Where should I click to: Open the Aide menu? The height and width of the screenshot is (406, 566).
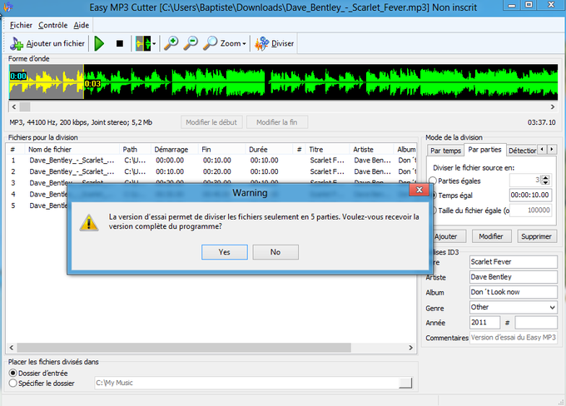[x=82, y=25]
